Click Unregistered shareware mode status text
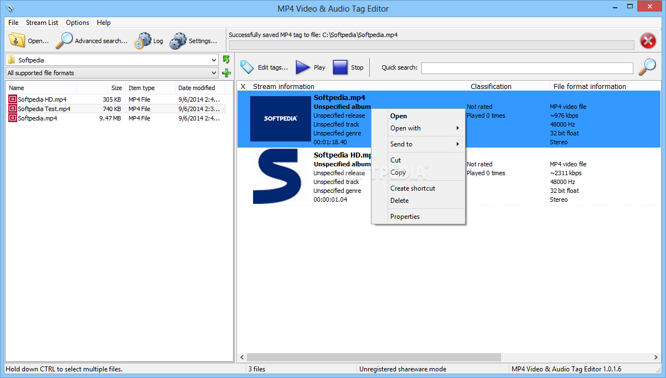This screenshot has height=378, width=666. tap(402, 369)
